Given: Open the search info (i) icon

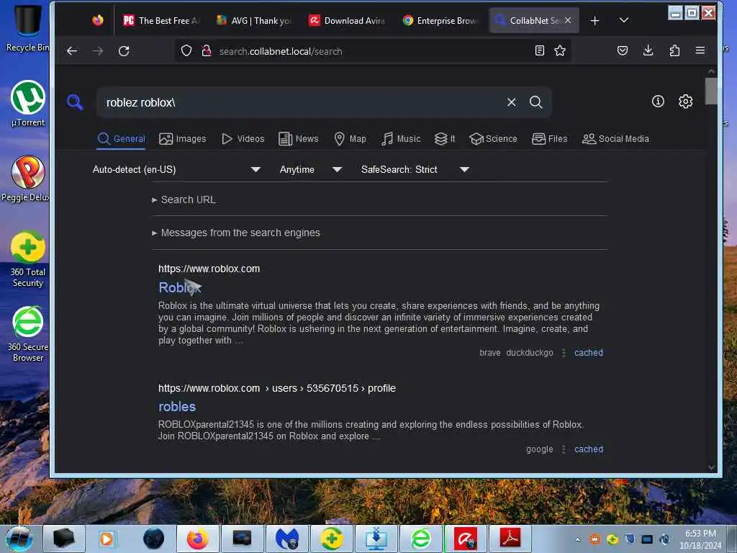Looking at the screenshot, I should tap(658, 101).
